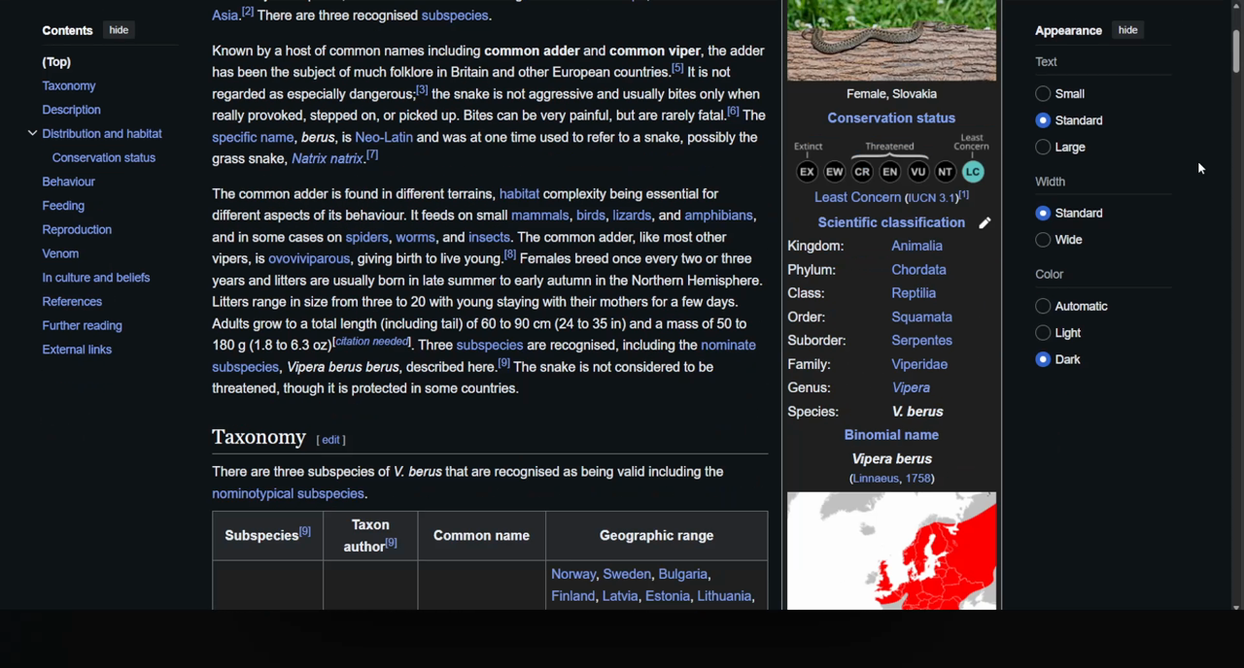This screenshot has height=668, width=1244.
Task: Click the highlighted LC status icon
Action: pyautogui.click(x=973, y=172)
